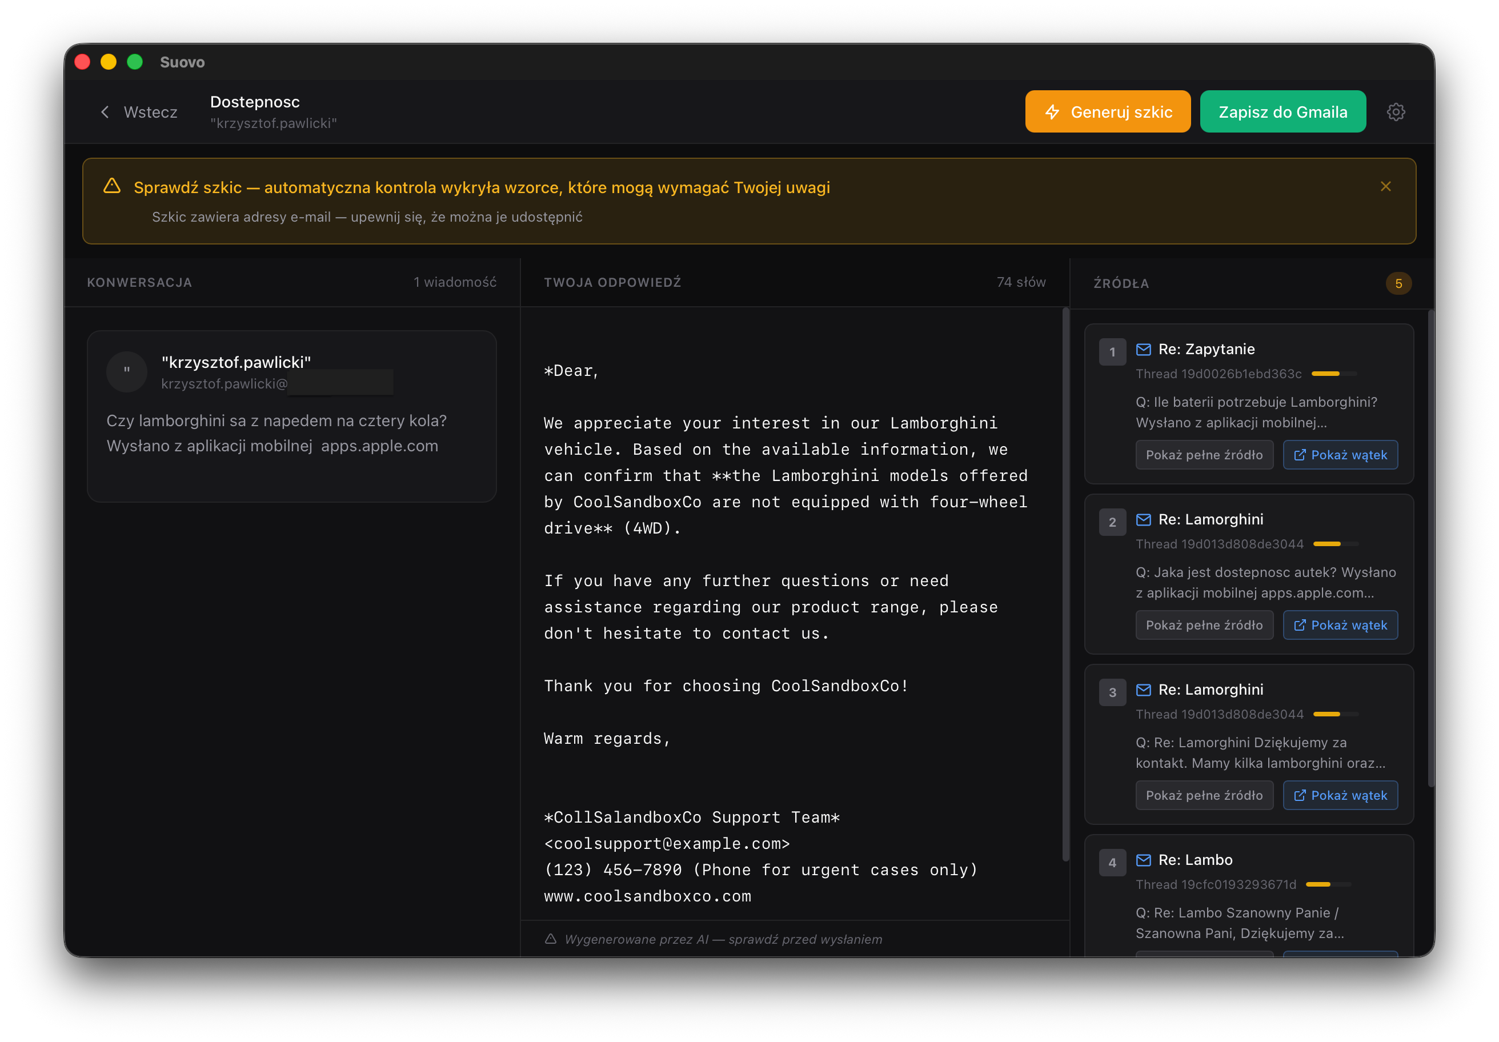
Task: Expand full source of third source card
Action: coord(1204,795)
